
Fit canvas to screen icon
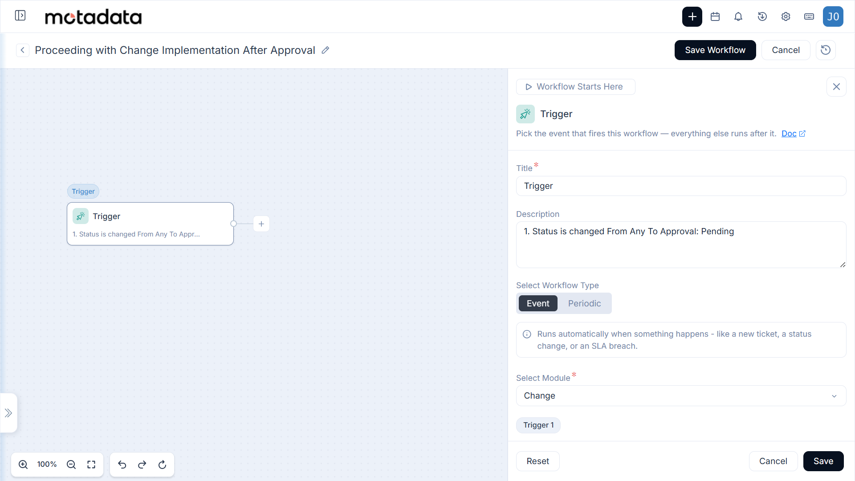point(91,465)
